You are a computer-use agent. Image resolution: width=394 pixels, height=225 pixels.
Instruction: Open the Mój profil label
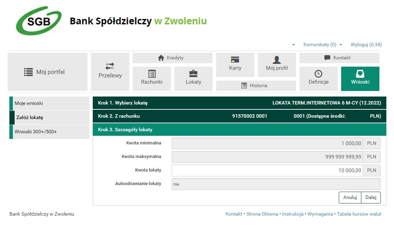pos(277,68)
